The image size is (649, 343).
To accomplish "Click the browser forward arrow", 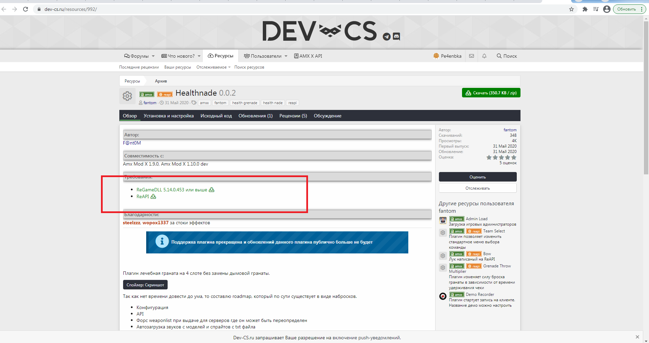I will [15, 9].
